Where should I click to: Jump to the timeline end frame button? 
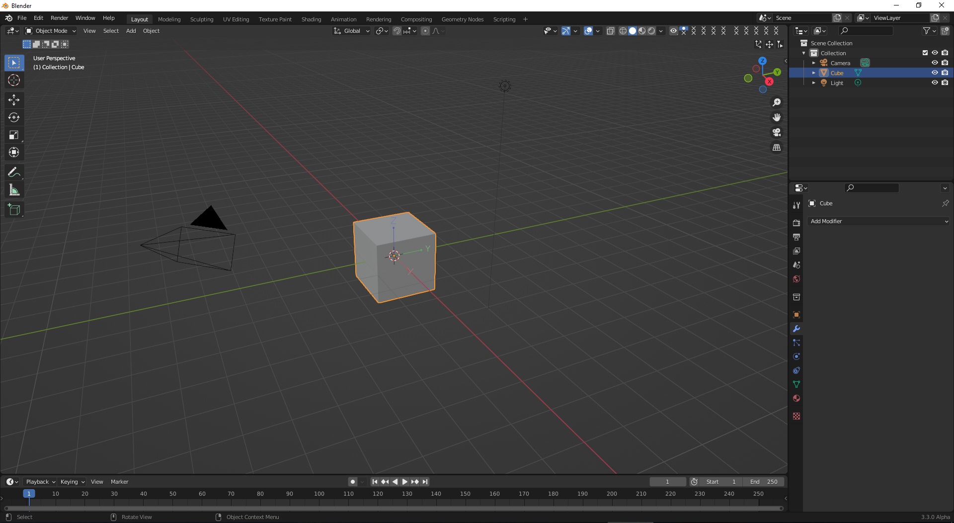click(x=425, y=482)
